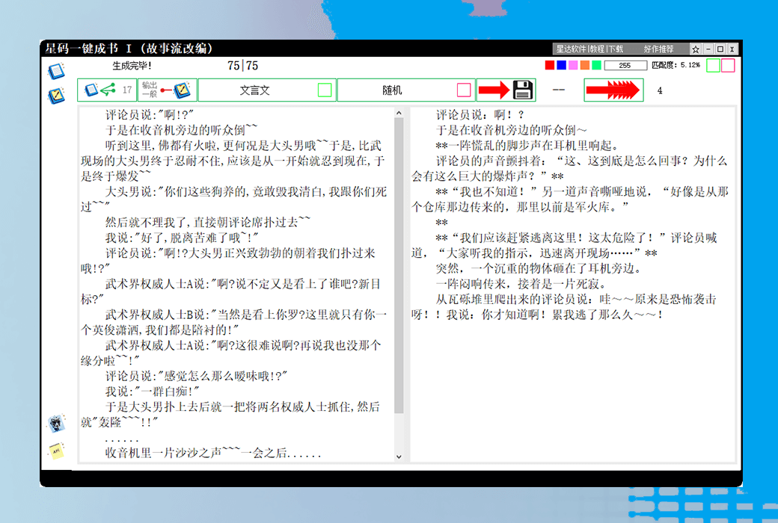Click the red arrow save-to-disk button
The height and width of the screenshot is (523, 778).
pos(506,90)
